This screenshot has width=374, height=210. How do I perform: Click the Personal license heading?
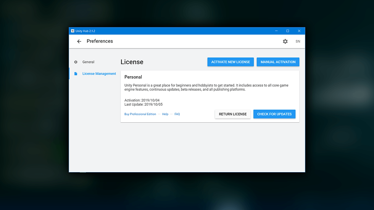pos(133,77)
